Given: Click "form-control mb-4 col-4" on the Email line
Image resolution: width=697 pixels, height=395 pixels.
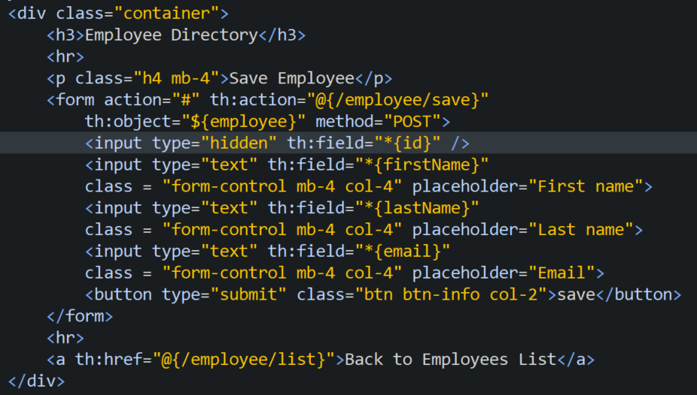Looking at the screenshot, I should click(x=282, y=273).
